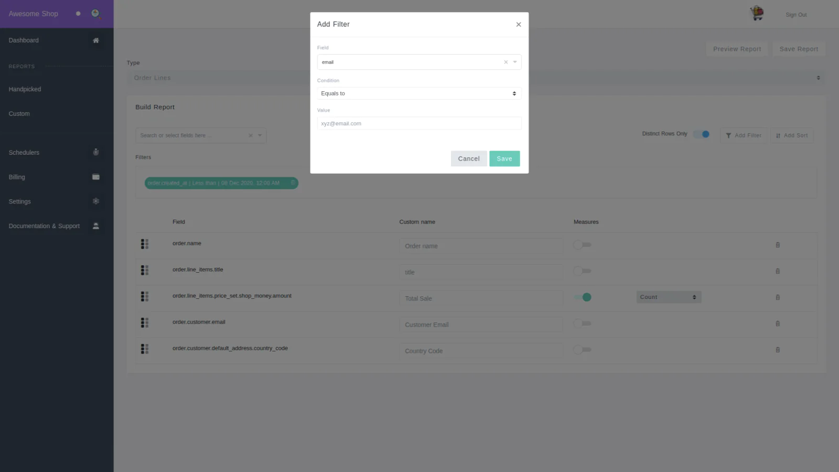Expand the Field dropdown arrow
Viewport: 839px width, 472px height.
[x=515, y=62]
